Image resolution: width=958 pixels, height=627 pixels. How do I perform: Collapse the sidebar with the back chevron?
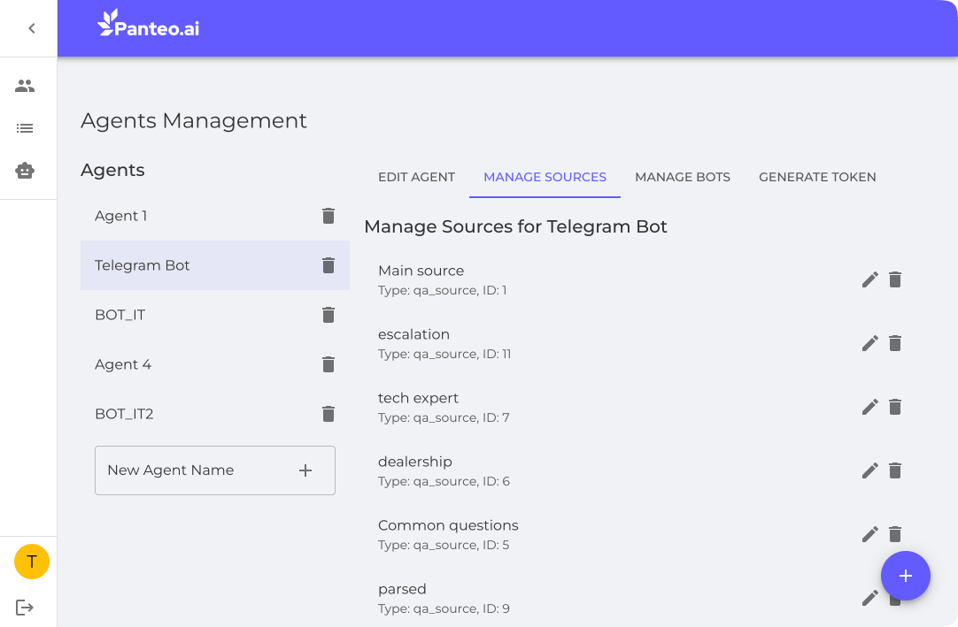(32, 28)
